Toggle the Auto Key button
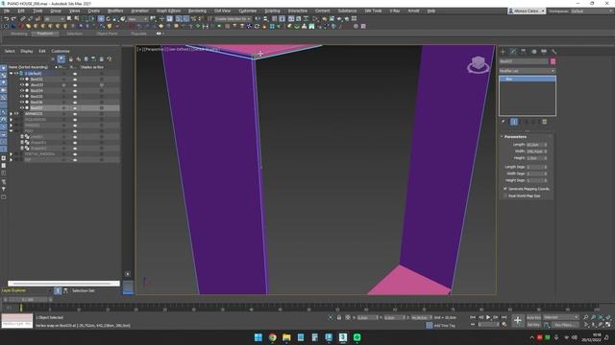This screenshot has height=345, width=615. [533, 317]
